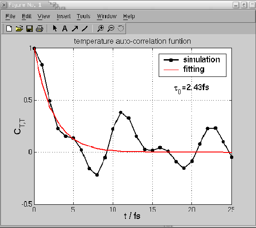The image size is (256, 228).
Task: Click the x-axis tick label 20
Action: click(192, 209)
